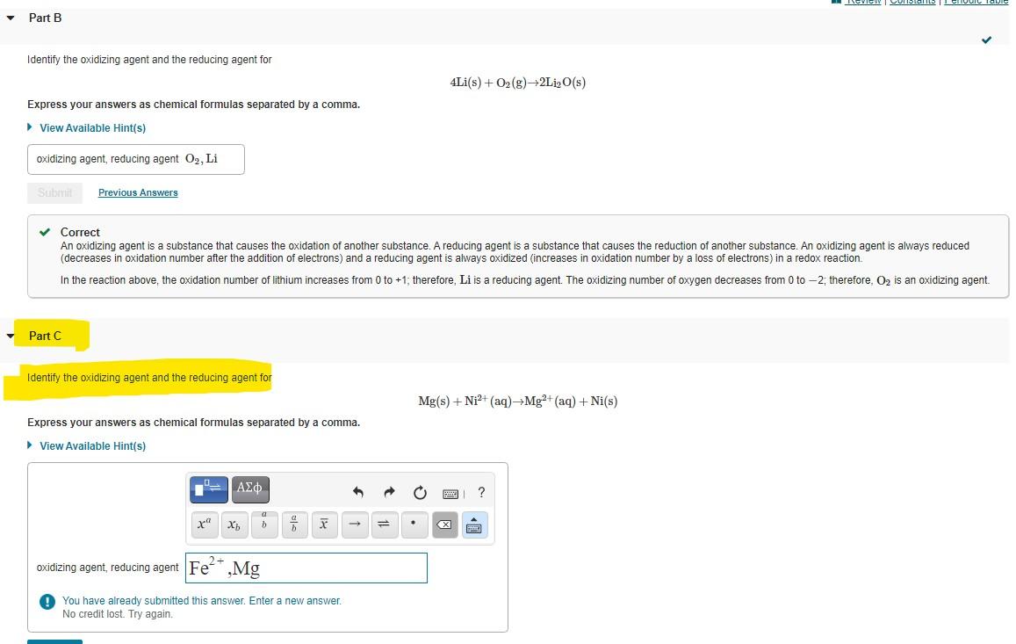Click the Part B header label
This screenshot has width=1016, height=644.
(46, 18)
